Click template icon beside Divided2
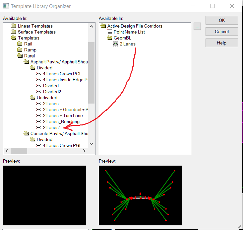The height and width of the screenshot is (230, 243). click(38, 92)
